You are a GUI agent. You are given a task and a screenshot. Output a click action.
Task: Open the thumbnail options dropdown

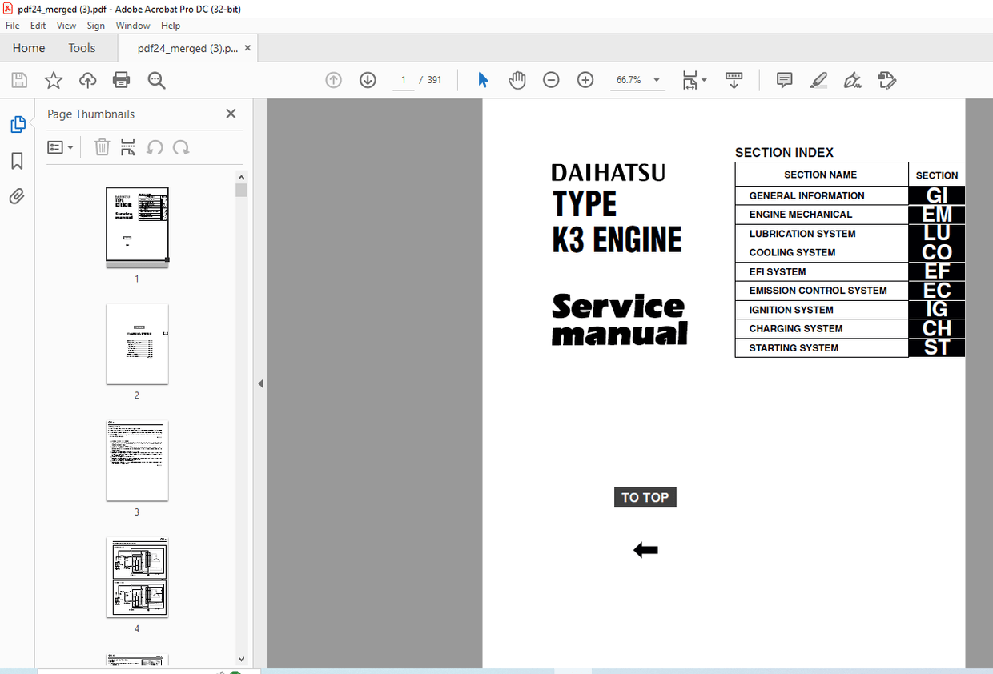pos(60,147)
